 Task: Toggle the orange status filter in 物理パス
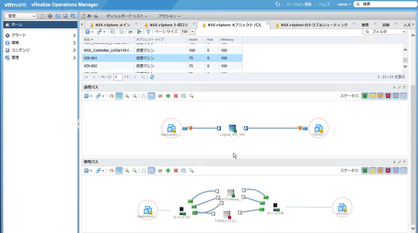[x=380, y=171]
